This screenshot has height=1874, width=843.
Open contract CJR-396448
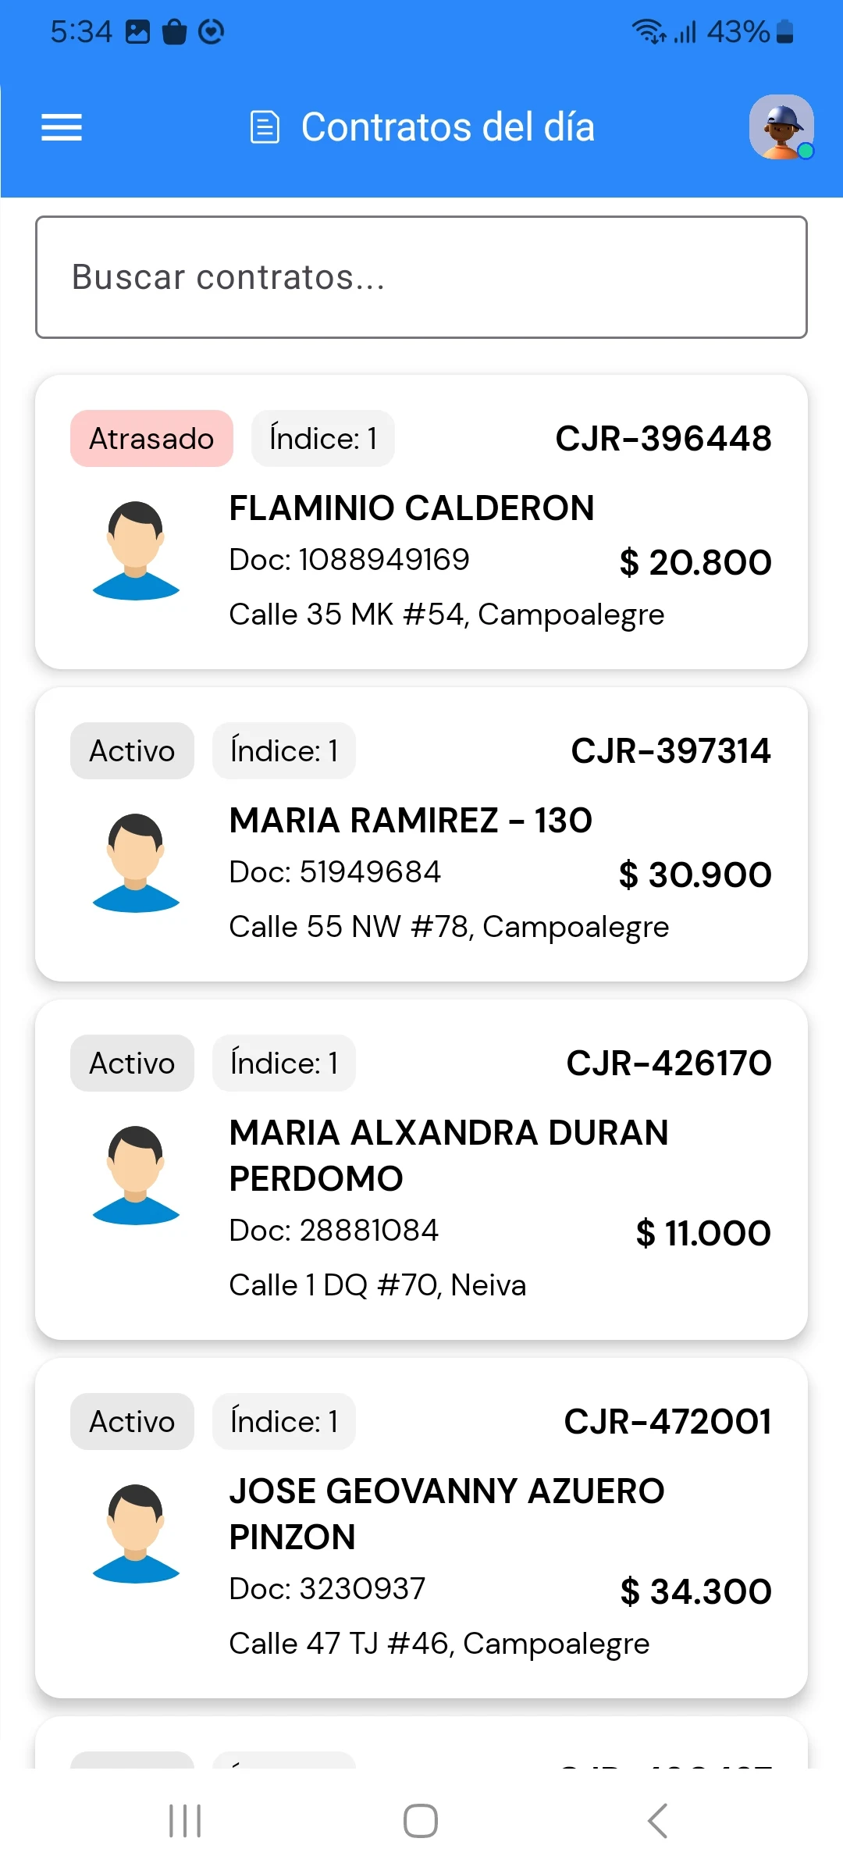click(x=663, y=439)
